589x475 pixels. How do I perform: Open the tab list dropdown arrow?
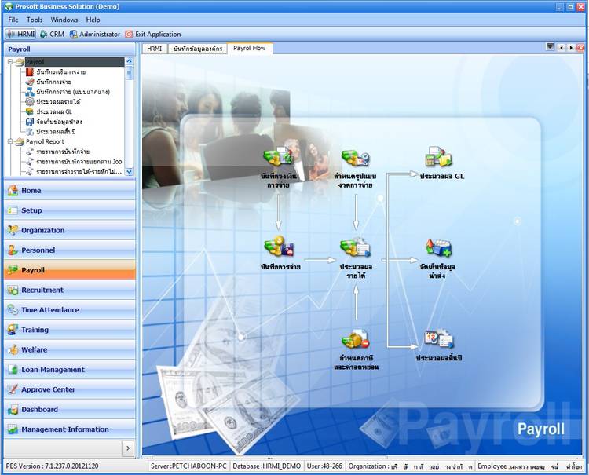551,48
